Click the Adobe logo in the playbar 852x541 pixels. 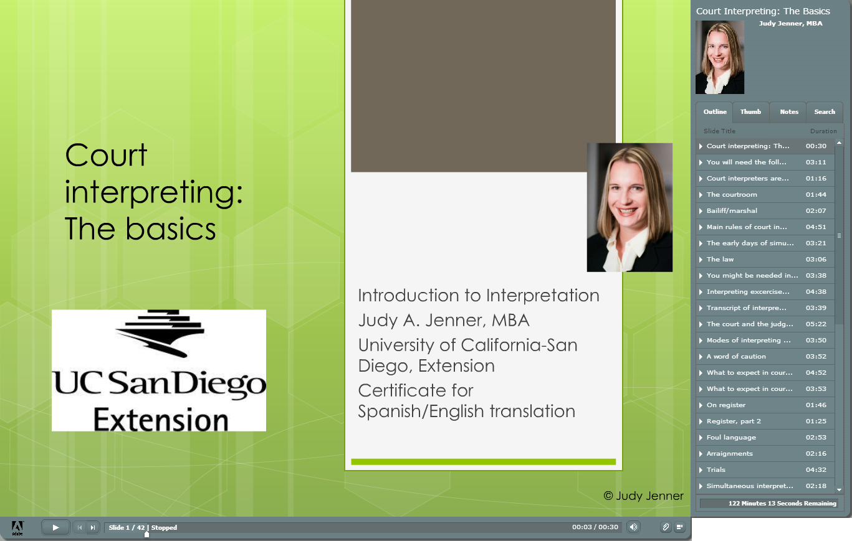[x=17, y=528]
